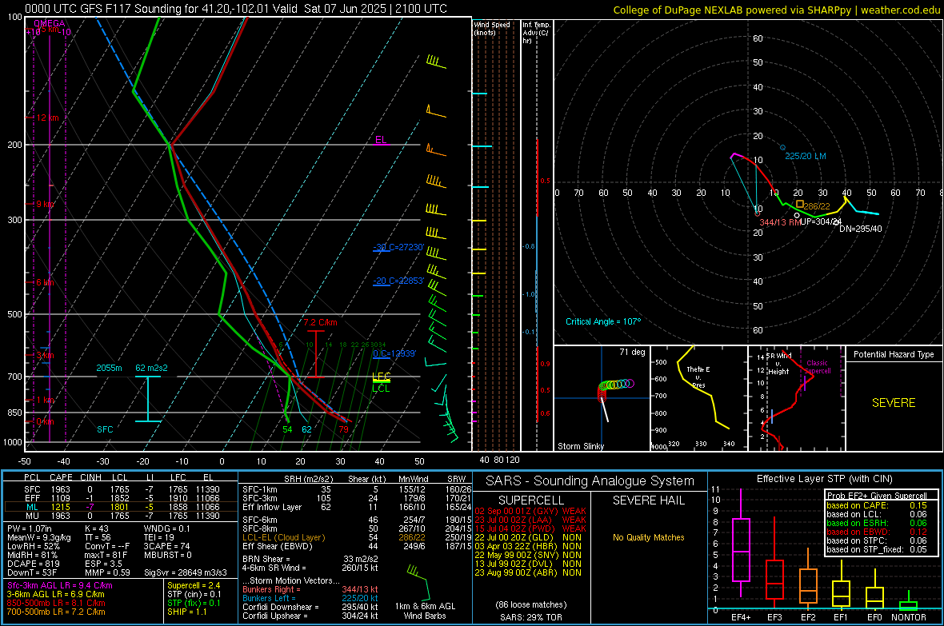The height and width of the screenshot is (626, 944).
Task: Click the SFC-1km shear row
Action: (357, 489)
